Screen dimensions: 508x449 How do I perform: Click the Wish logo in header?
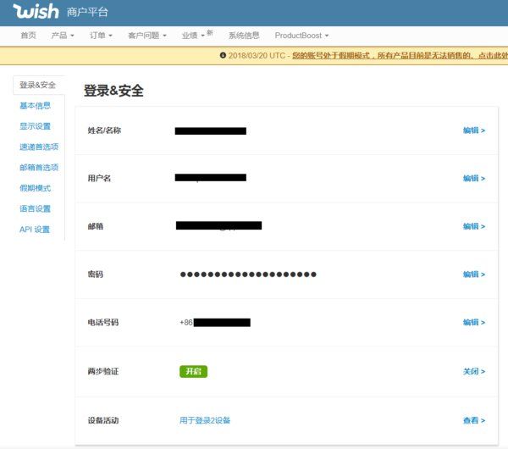point(36,11)
